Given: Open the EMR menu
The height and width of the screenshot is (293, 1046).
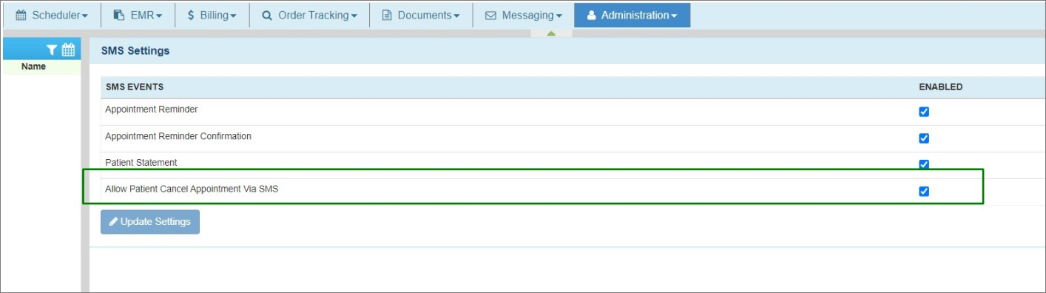Looking at the screenshot, I should click(138, 15).
